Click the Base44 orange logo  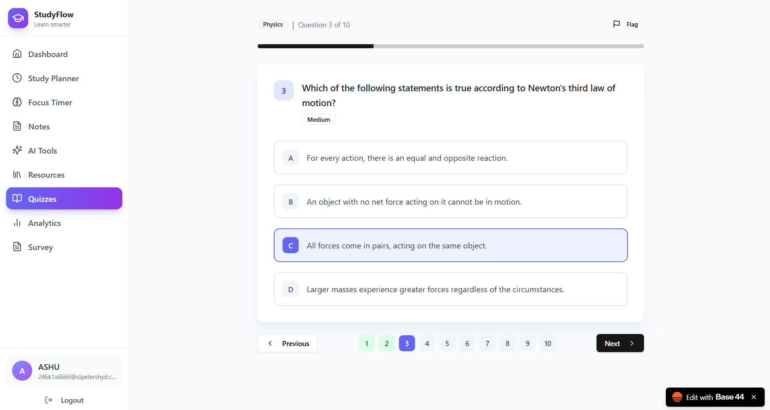click(677, 397)
